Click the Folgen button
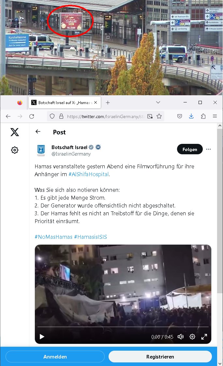223x366 pixels. pos(190,149)
